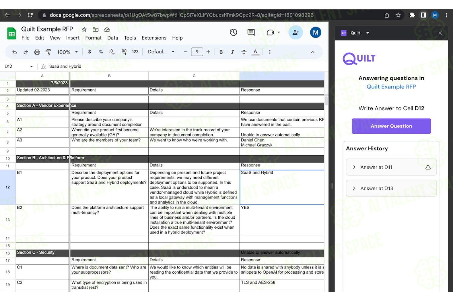Increase decimal places
This screenshot has width=453, height=302.
pyautogui.click(x=124, y=52)
